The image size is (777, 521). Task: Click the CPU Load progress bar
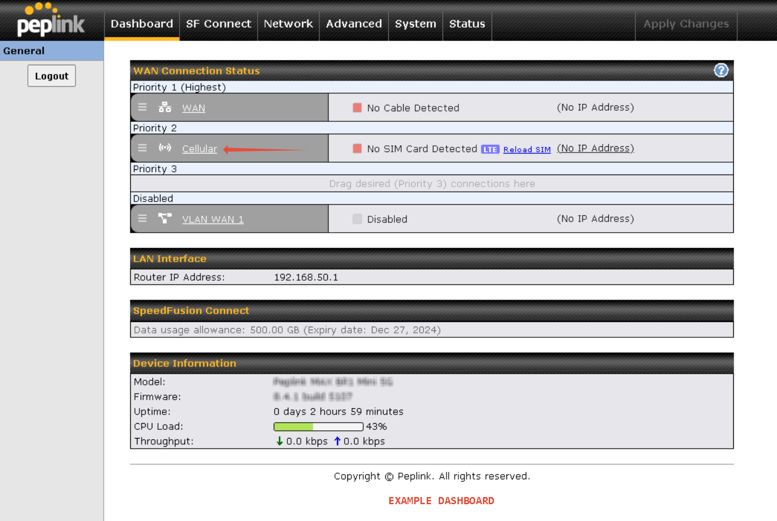tap(318, 426)
